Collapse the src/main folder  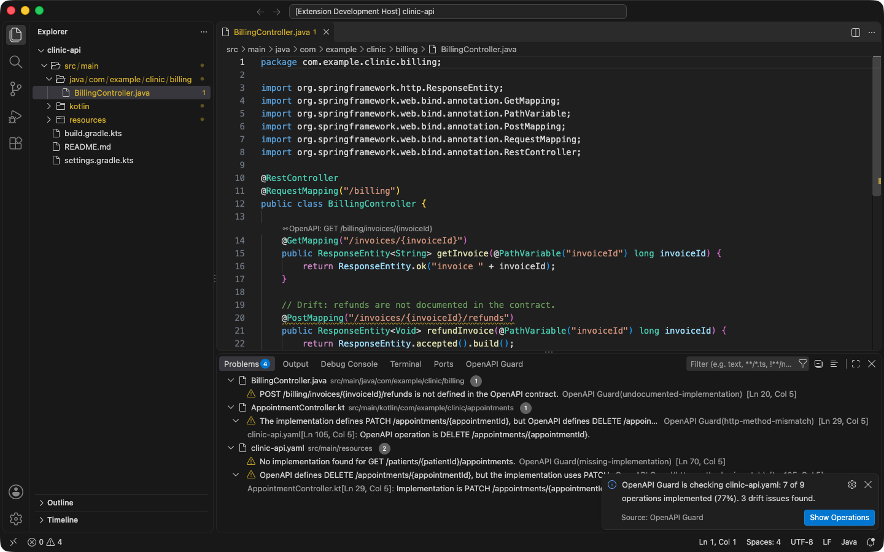coord(44,66)
